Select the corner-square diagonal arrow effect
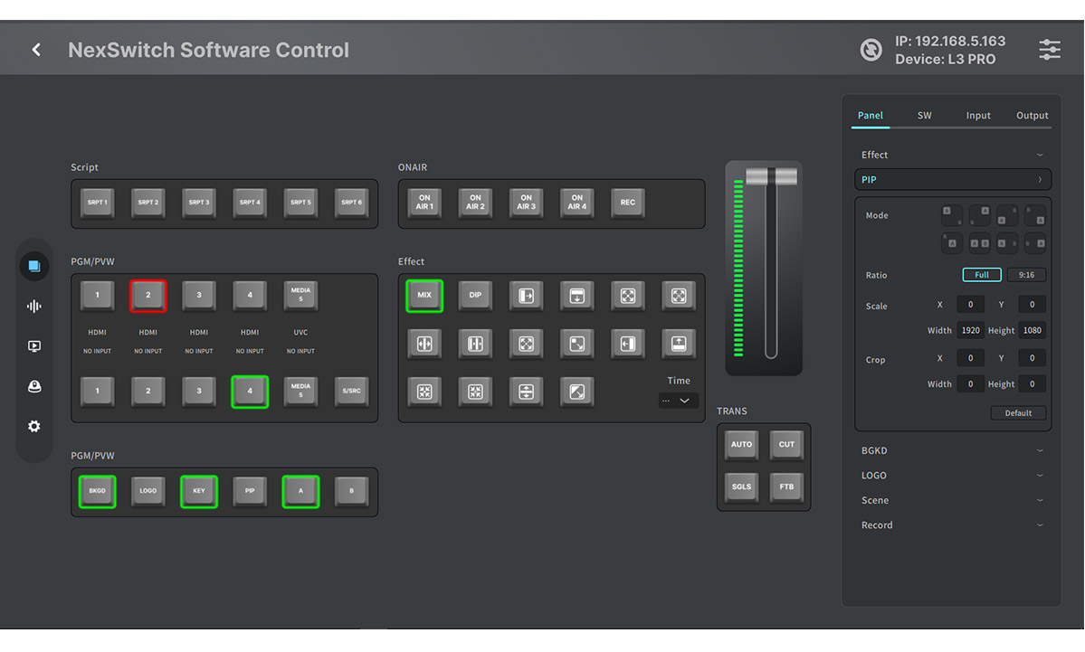This screenshot has height=652, width=1085. [577, 344]
